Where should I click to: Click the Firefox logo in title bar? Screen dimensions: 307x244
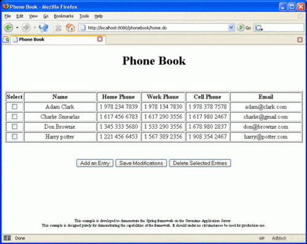pos(6,6)
